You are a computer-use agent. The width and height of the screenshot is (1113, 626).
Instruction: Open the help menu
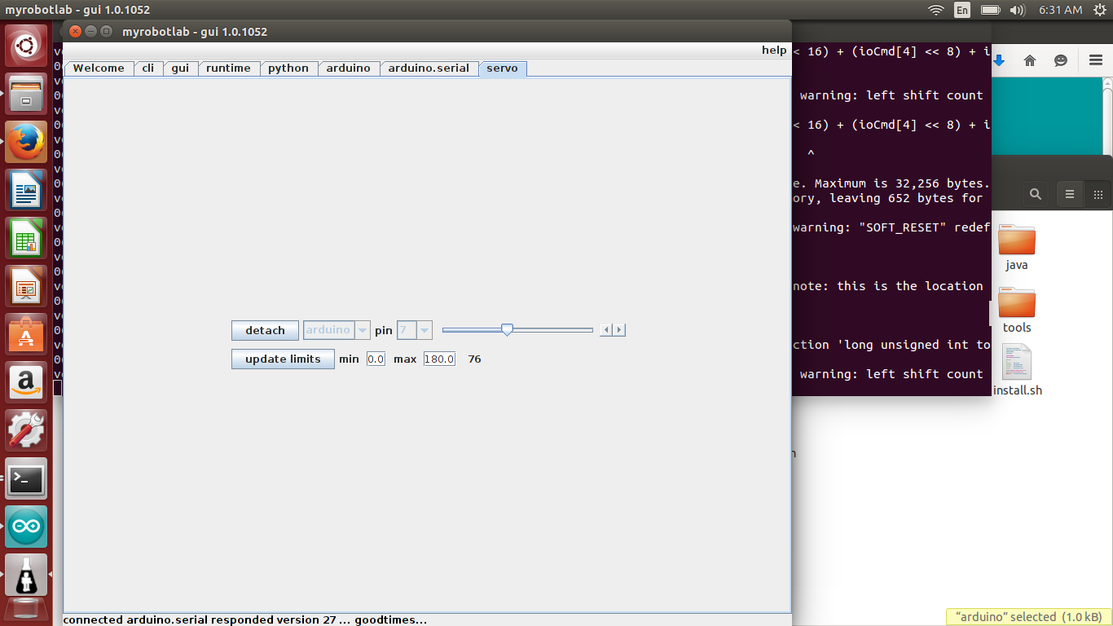[x=774, y=51]
